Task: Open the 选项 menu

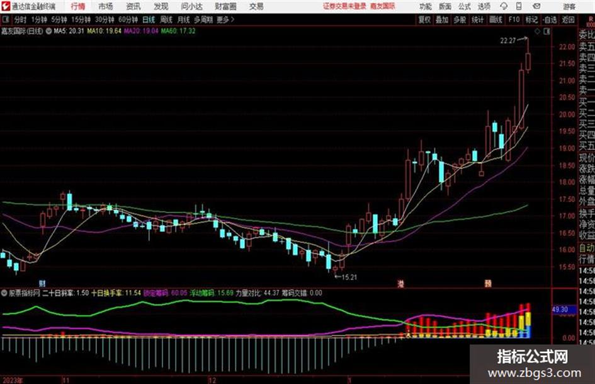Action: point(484,6)
